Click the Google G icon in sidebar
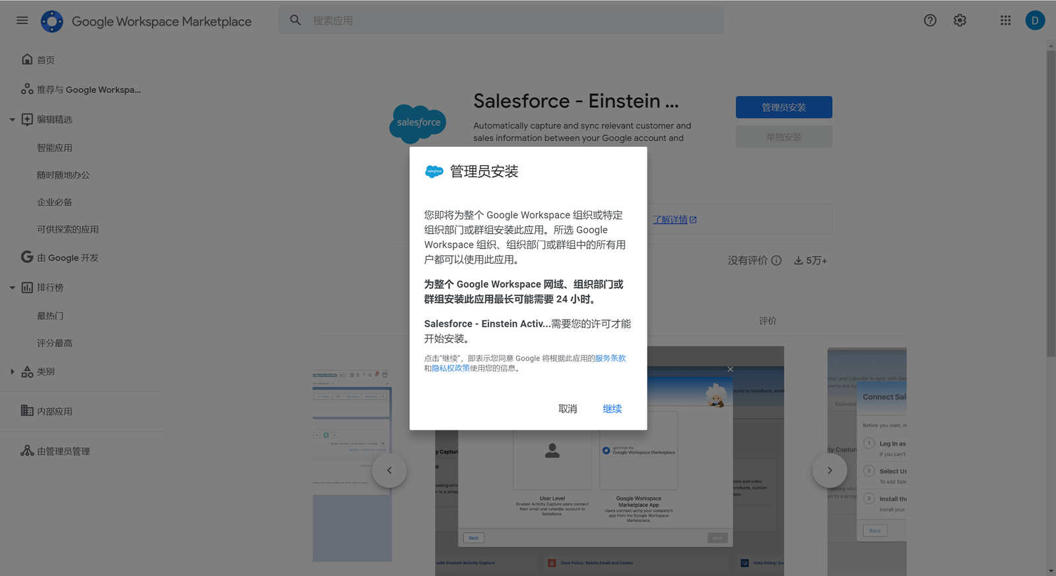 (x=27, y=257)
